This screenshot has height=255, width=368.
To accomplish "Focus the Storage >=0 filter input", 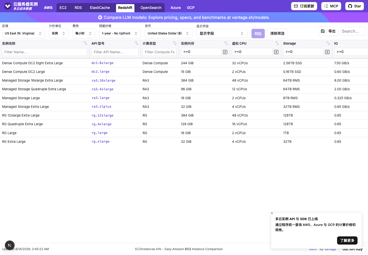I will click(x=303, y=52).
